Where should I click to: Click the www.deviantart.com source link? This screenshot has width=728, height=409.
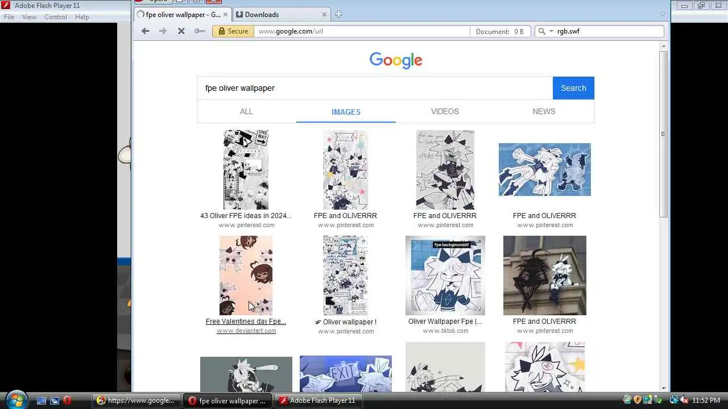[x=246, y=331]
